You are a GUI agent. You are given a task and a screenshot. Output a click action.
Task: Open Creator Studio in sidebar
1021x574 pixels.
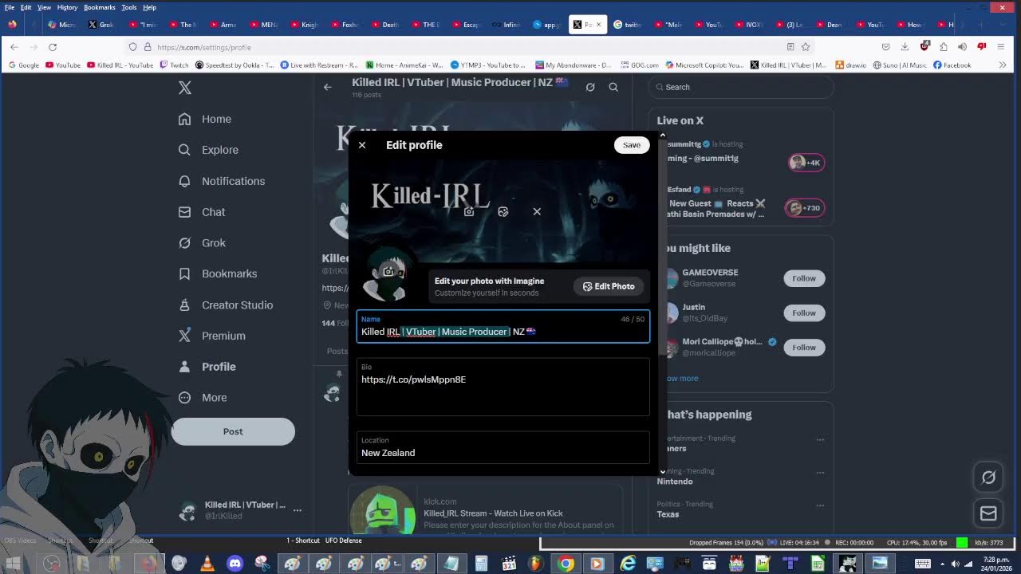(x=226, y=305)
